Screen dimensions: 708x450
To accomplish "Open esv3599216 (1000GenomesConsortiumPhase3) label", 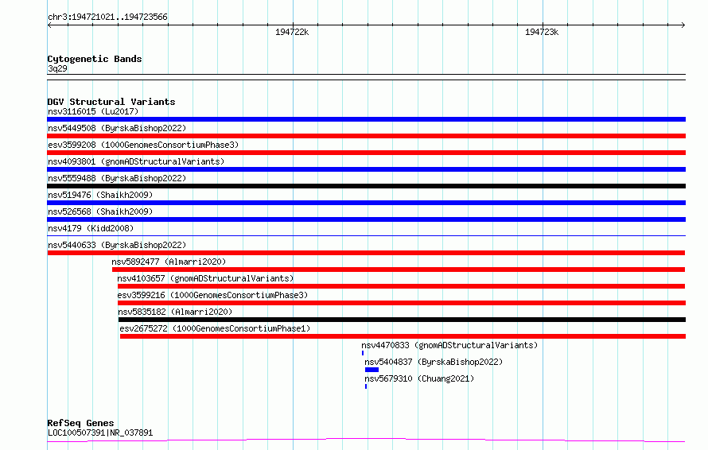I will [212, 295].
